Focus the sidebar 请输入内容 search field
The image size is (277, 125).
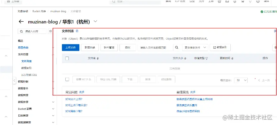coord(32,31)
